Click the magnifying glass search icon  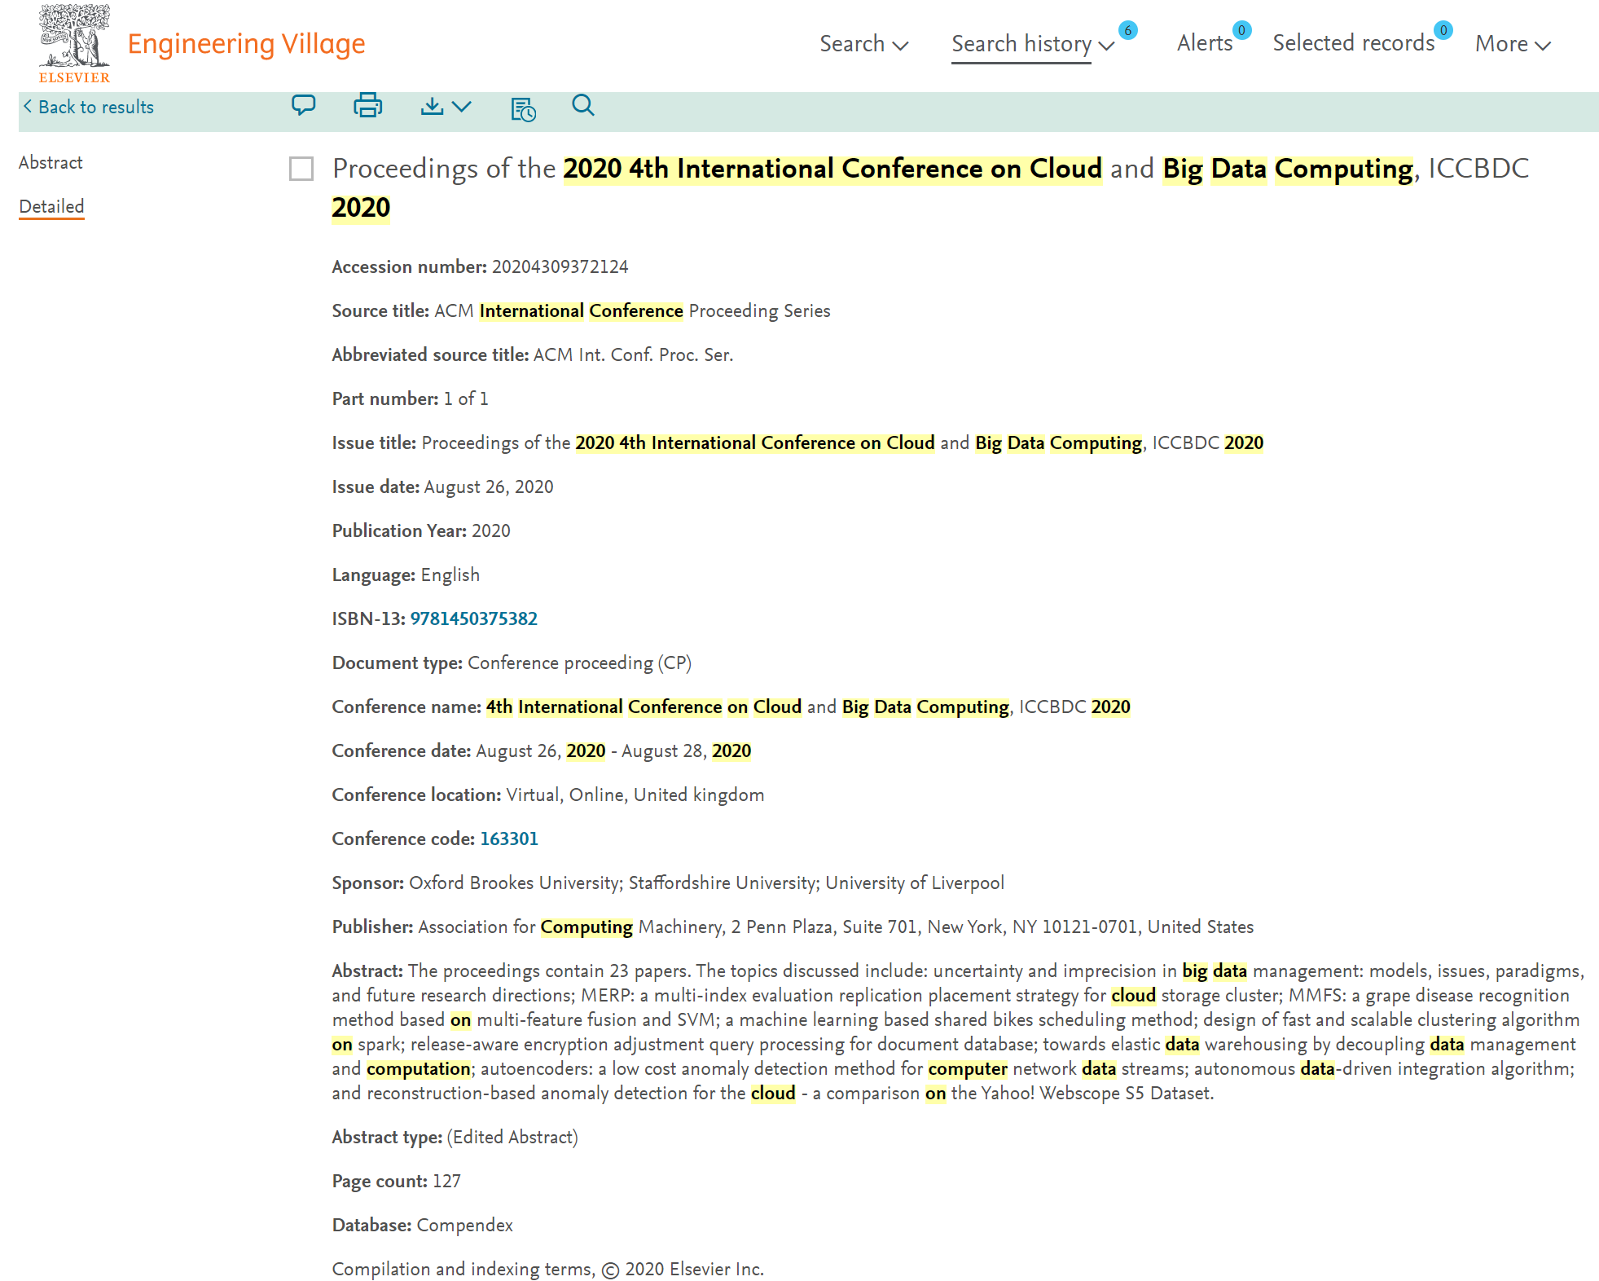click(x=583, y=105)
